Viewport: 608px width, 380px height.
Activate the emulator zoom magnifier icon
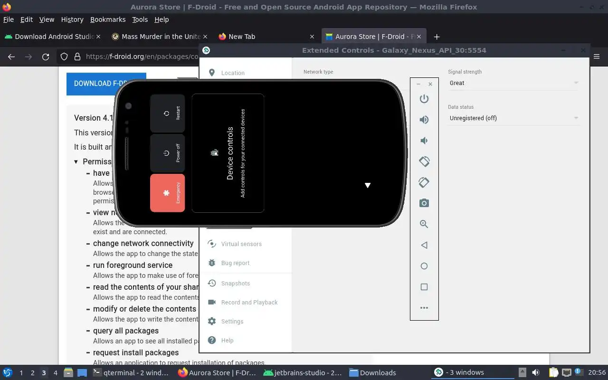click(424, 224)
